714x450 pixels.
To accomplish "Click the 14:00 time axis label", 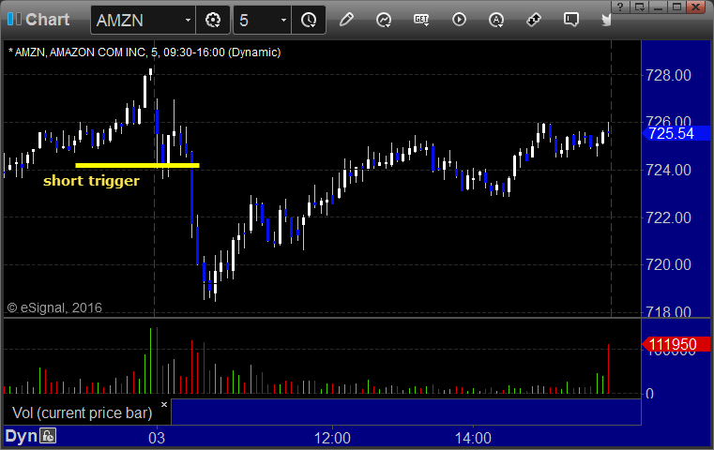I will pyautogui.click(x=473, y=438).
